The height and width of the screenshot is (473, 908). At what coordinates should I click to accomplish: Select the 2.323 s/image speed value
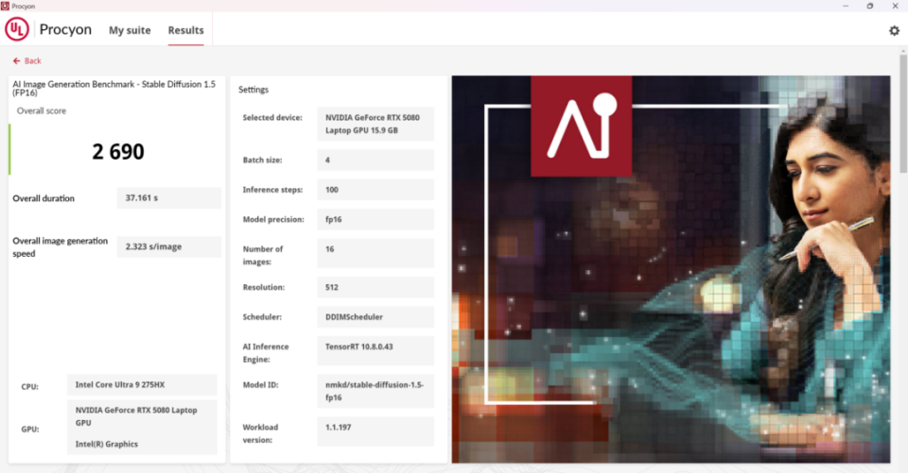[169, 246]
